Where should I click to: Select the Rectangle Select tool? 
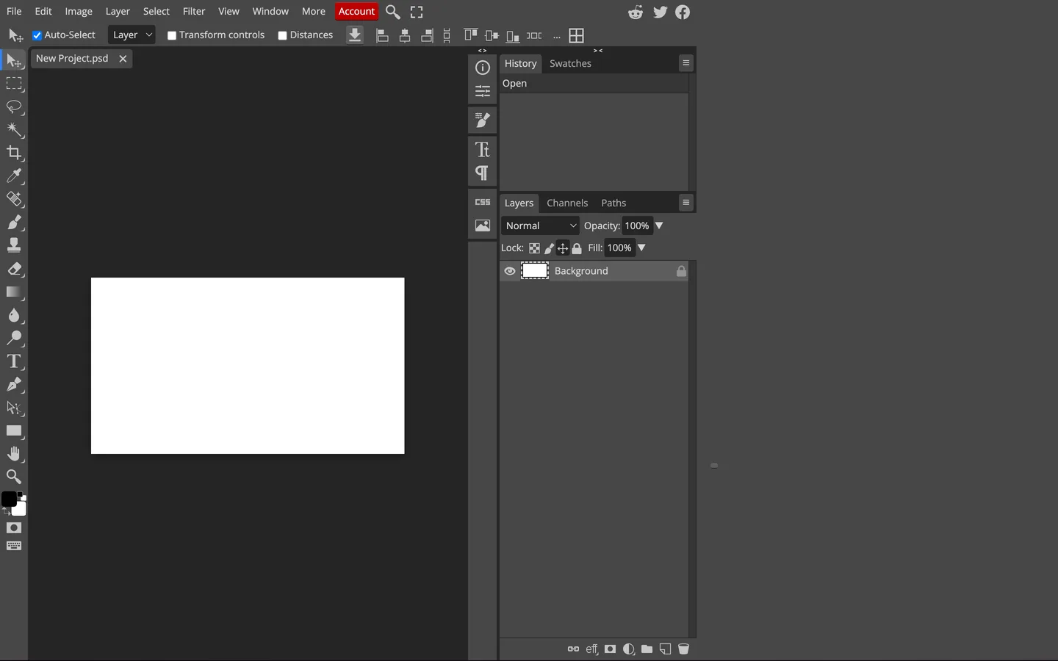click(14, 84)
